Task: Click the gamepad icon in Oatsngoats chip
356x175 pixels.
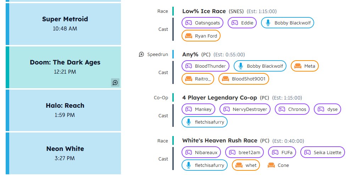Action: click(x=189, y=23)
